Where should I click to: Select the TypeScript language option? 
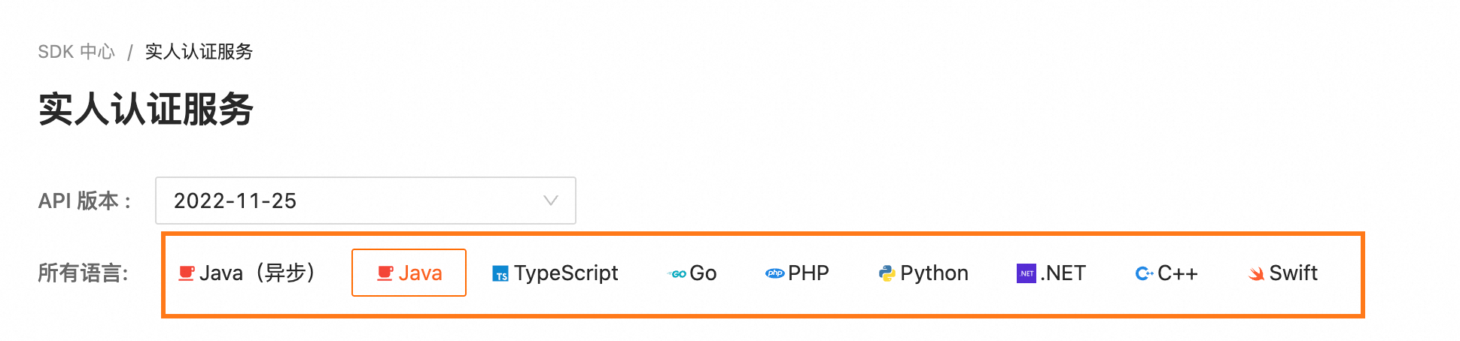pyautogui.click(x=566, y=273)
